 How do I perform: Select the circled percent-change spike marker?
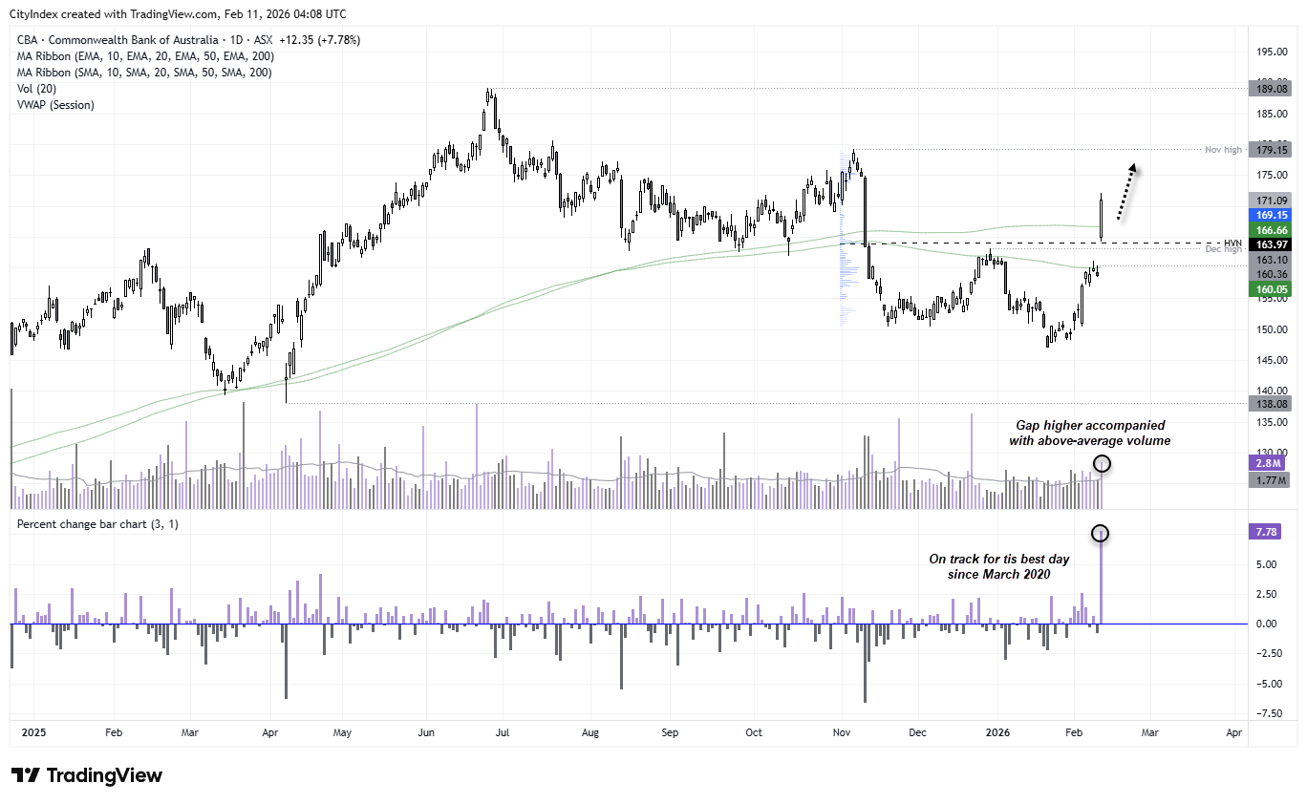[1101, 534]
